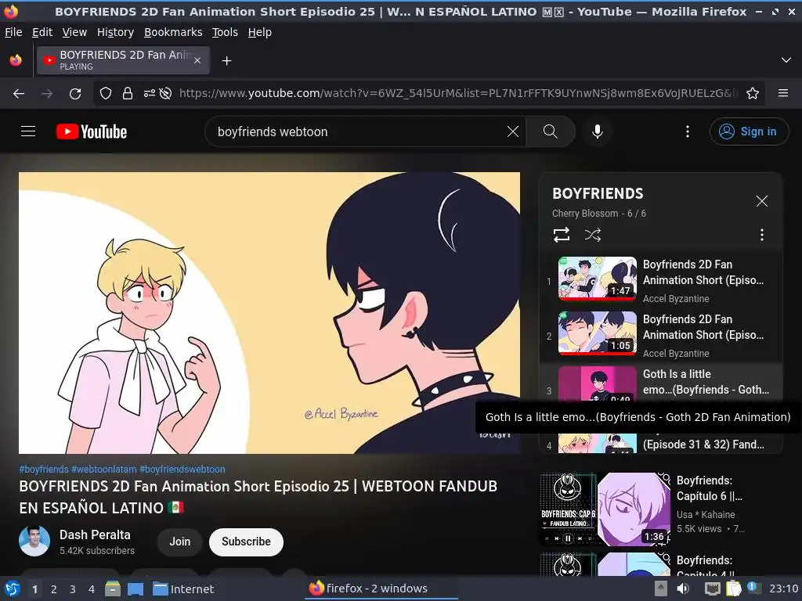Expand the list all tabs chevron

786,60
